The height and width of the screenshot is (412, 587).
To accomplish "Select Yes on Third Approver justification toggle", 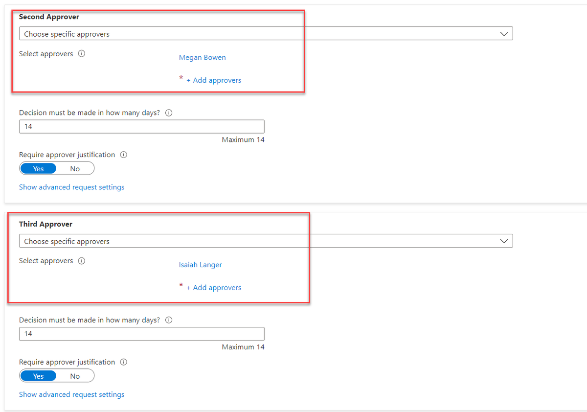I will tap(38, 376).
